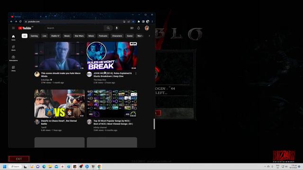Image resolution: width=303 pixels, height=170 pixels.
Task: Open Shorts in YouTube sidebar
Action: tap(13, 48)
